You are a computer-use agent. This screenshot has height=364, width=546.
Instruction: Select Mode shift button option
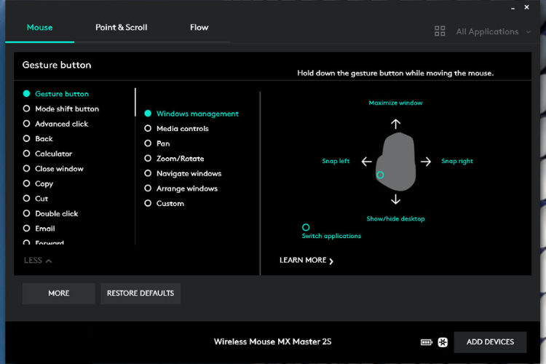tap(61, 108)
